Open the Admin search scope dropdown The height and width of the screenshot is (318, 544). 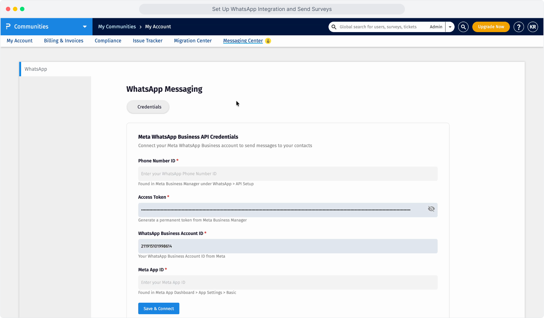[x=450, y=27]
